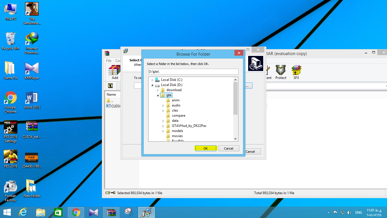Select the PES 2016 game shortcut
This screenshot has width=387, height=218.
click(x=11, y=159)
